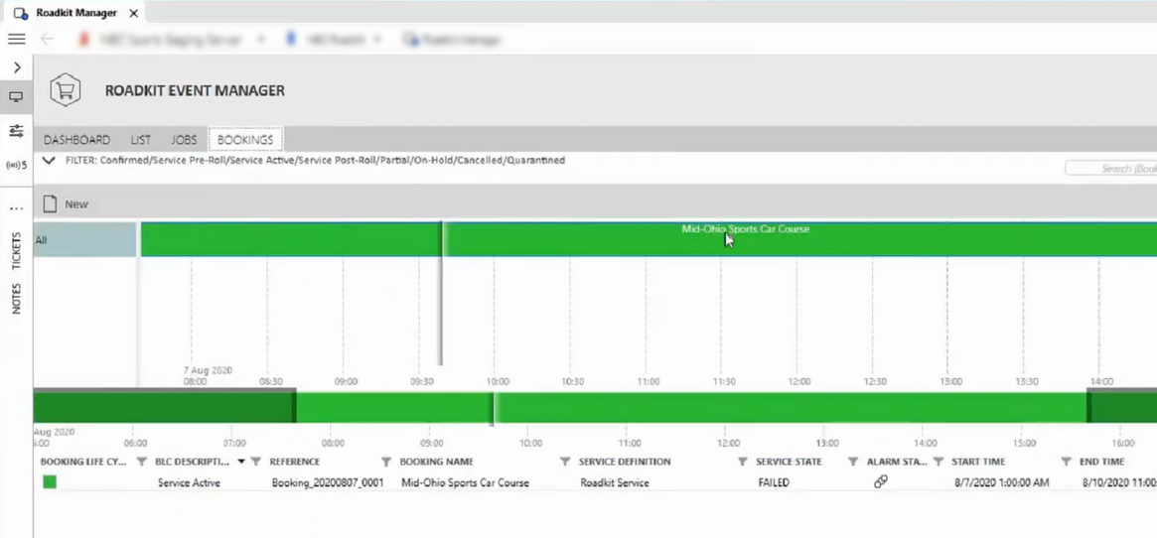Image resolution: width=1157 pixels, height=538 pixels.
Task: Expand the left sidebar with chevron
Action: (x=16, y=67)
